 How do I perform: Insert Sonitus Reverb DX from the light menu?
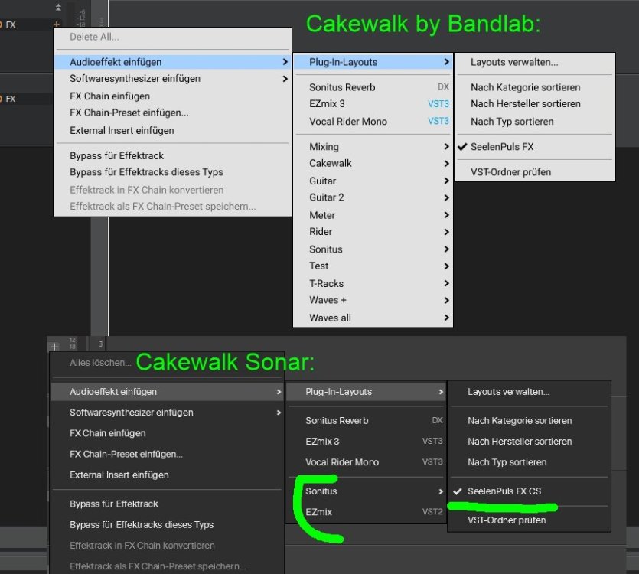click(373, 87)
